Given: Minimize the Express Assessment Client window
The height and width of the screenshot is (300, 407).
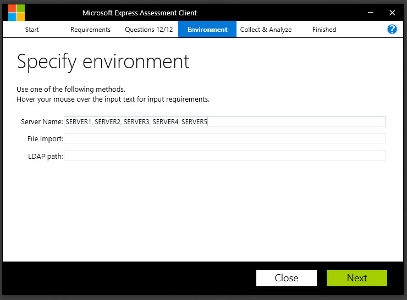Looking at the screenshot, I should (x=368, y=12).
